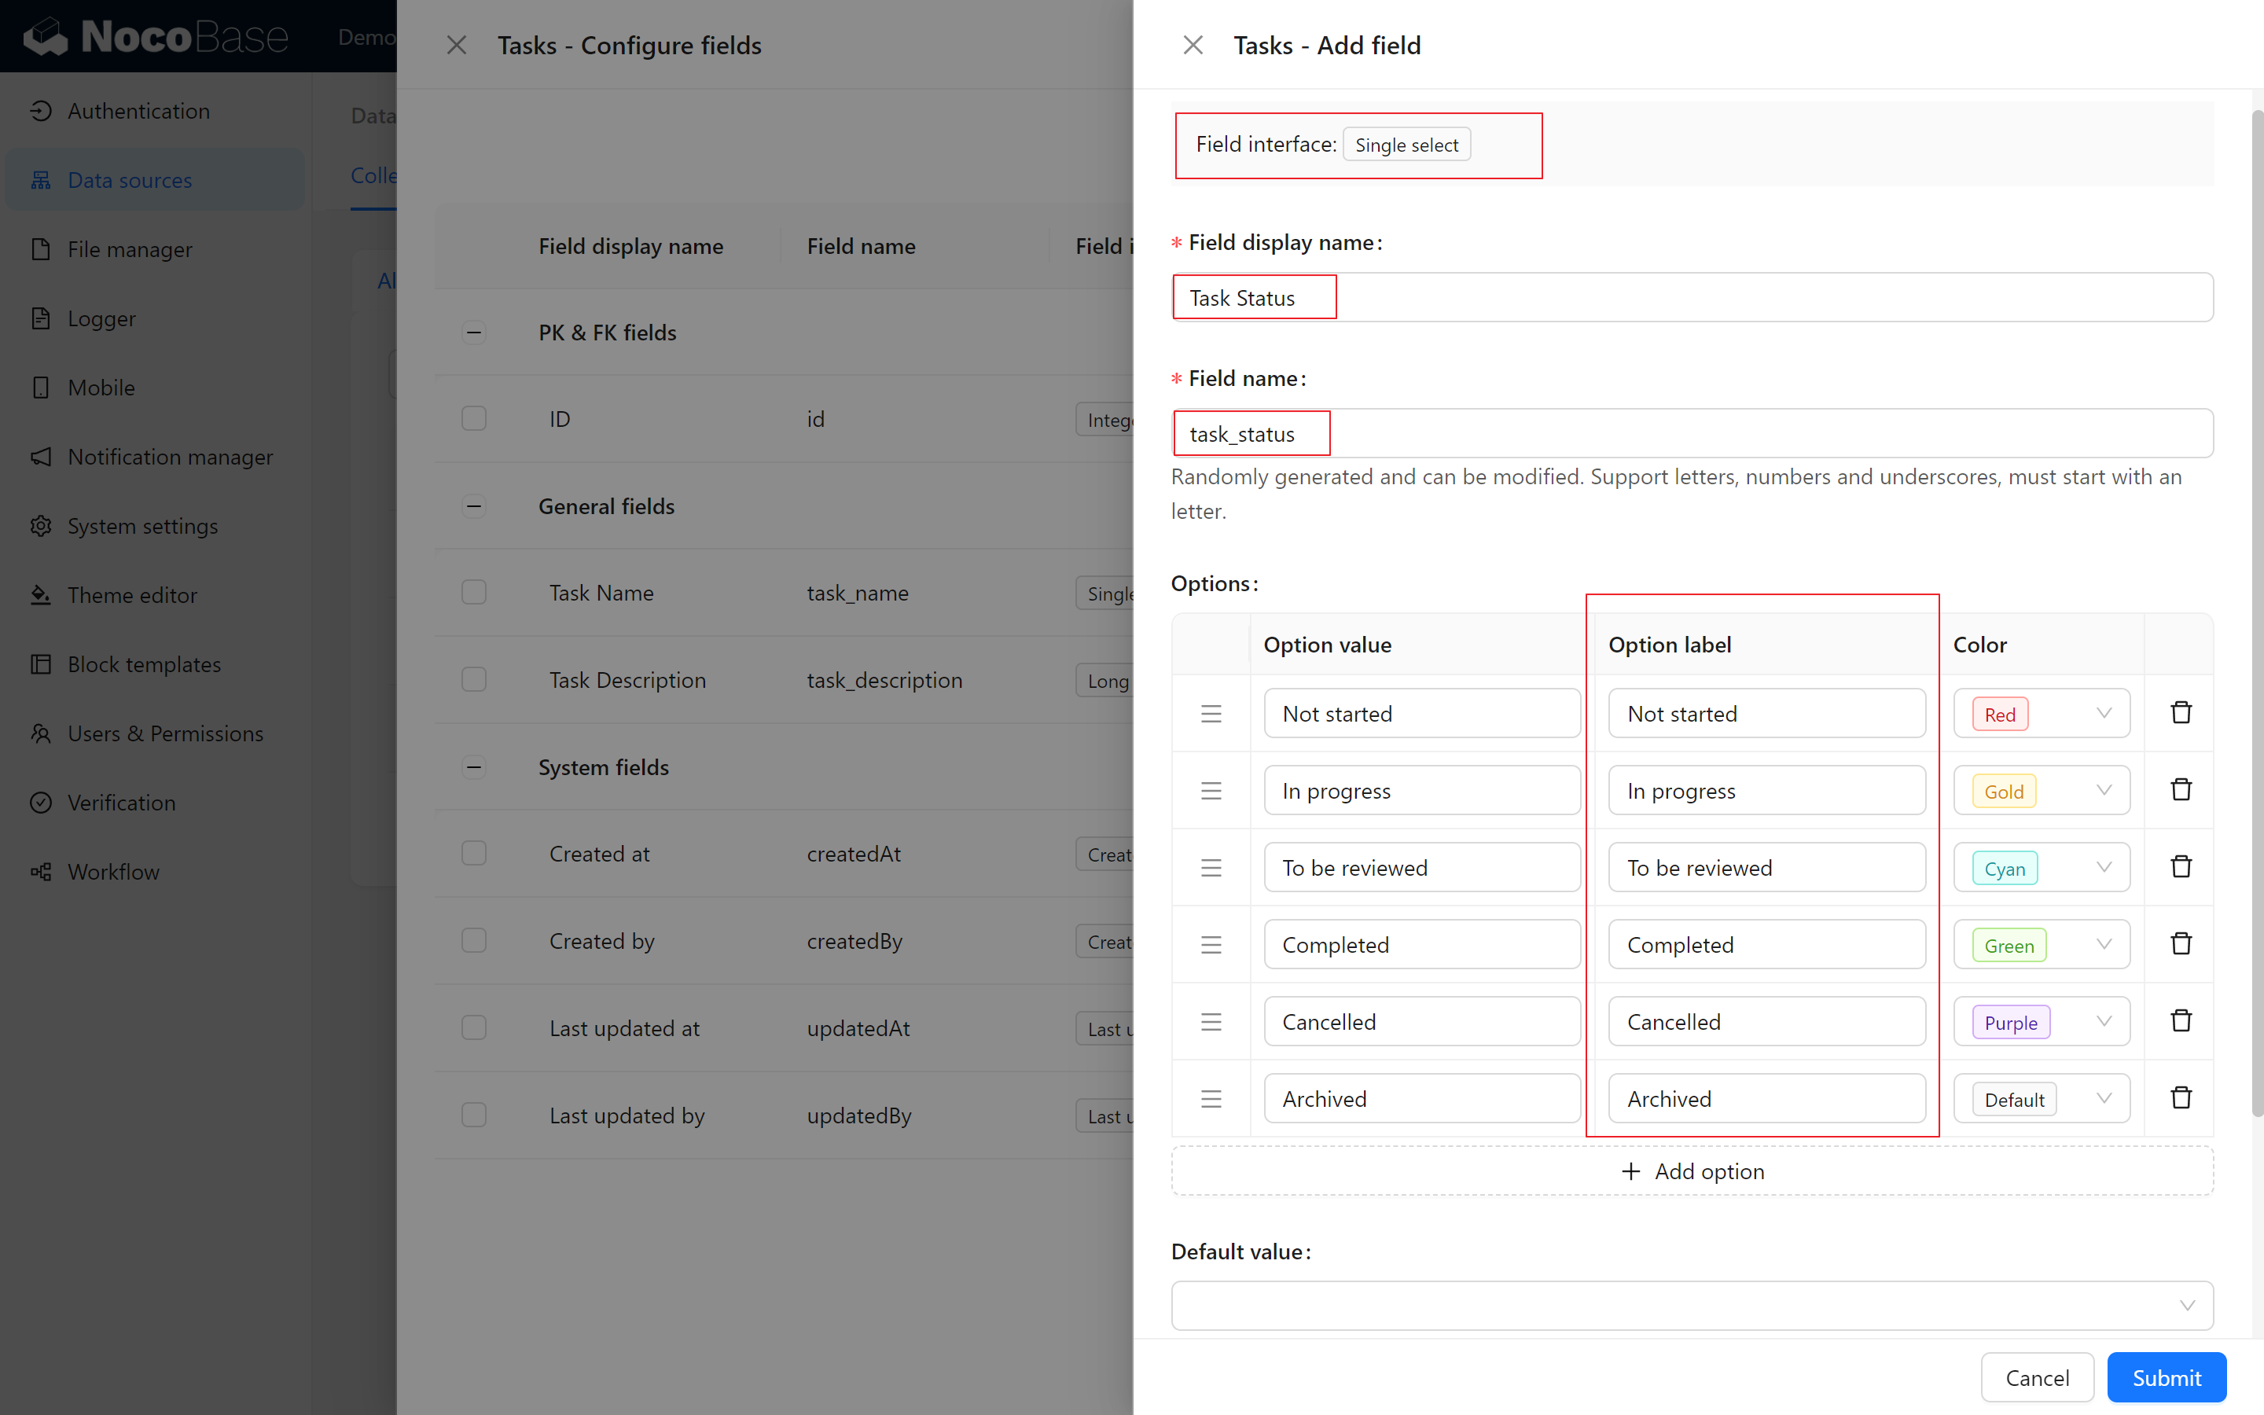Click the Authentication sidebar icon

pos(40,110)
